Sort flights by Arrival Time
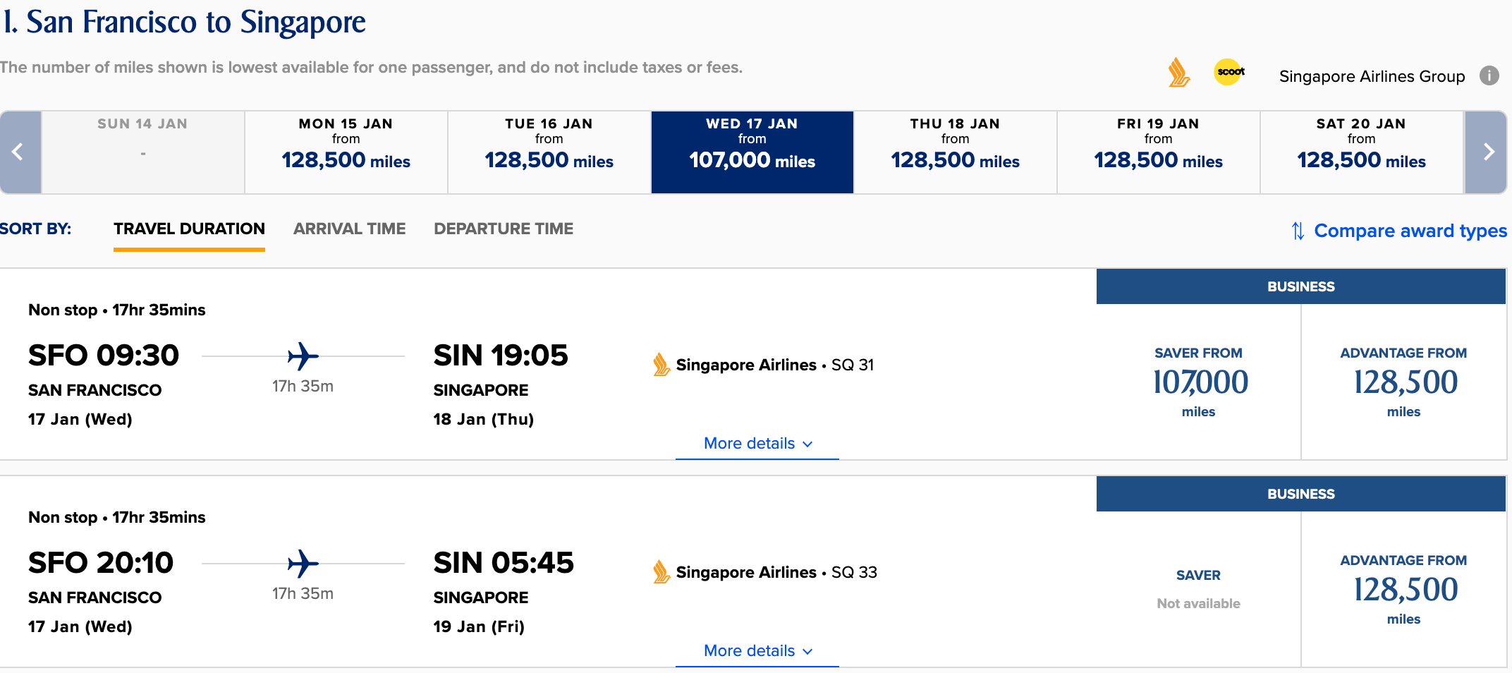The width and height of the screenshot is (1512, 673). [349, 229]
